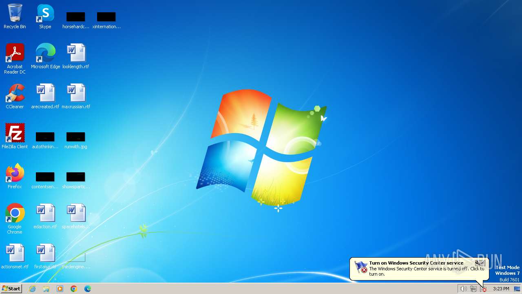Screen dimensions: 522x294
Task: Select the showspartic... file
Action: [x=76, y=180]
